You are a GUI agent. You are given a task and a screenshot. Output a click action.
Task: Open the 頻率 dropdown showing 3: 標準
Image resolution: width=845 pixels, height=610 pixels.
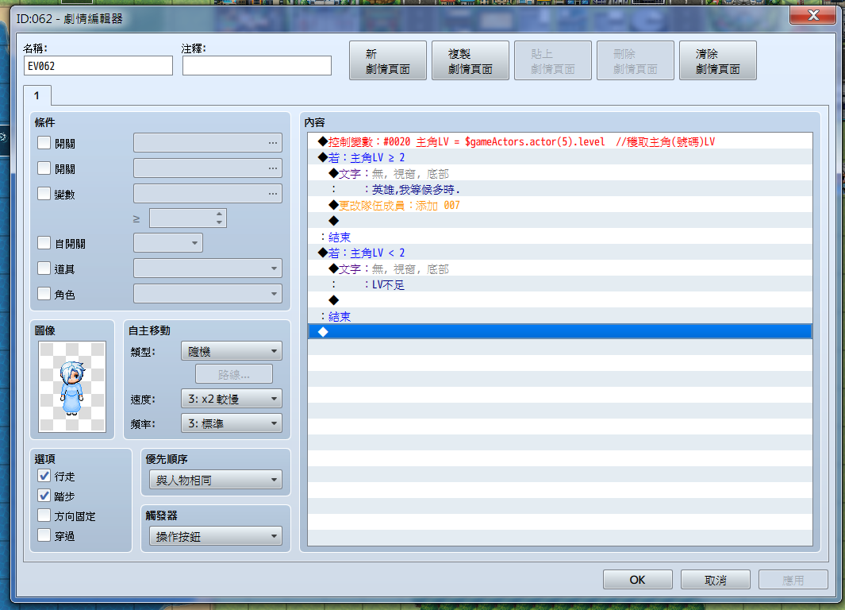(232, 424)
